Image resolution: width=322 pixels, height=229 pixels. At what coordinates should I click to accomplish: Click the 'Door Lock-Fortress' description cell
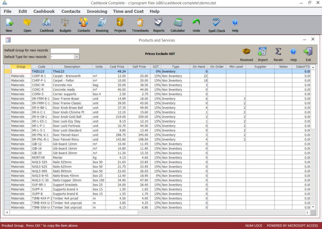[72, 126]
